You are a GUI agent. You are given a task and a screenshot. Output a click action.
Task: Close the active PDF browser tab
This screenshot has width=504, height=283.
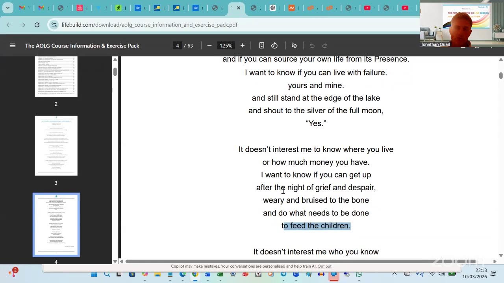pos(239,8)
